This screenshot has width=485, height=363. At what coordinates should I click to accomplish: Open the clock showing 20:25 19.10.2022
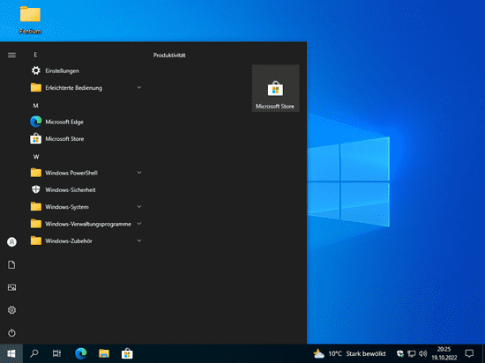444,353
